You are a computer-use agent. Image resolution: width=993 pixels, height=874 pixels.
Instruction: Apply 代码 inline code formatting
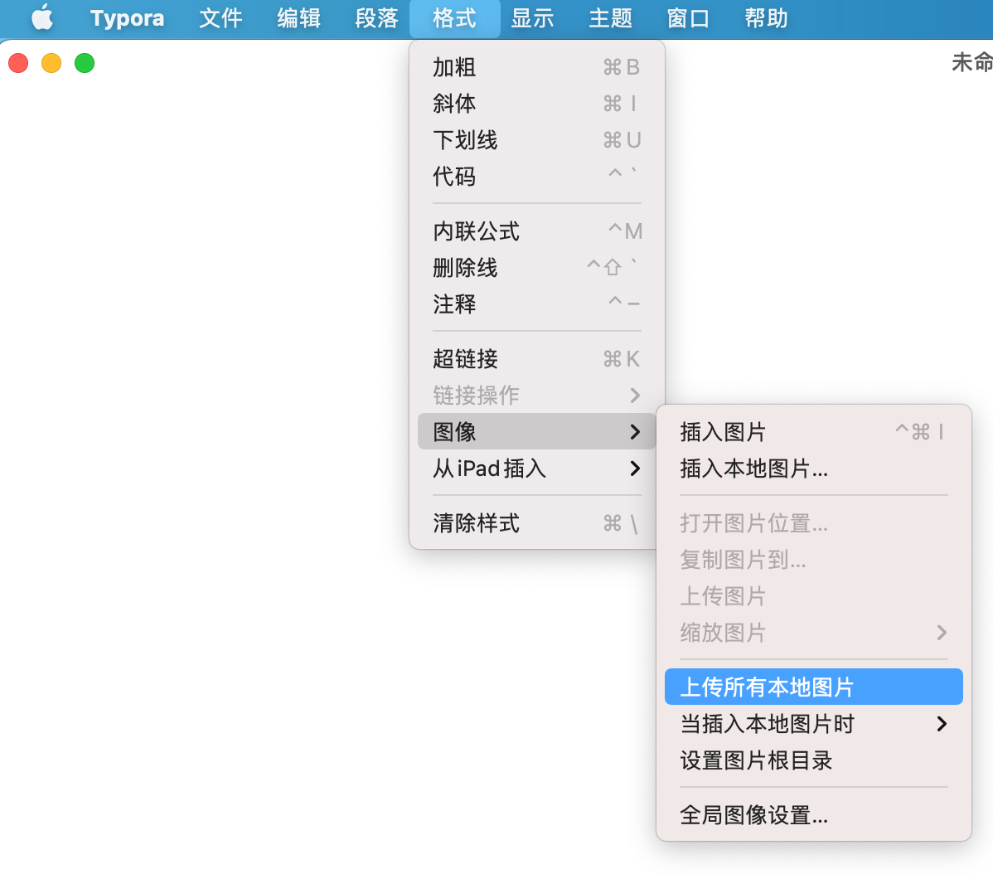(x=536, y=176)
